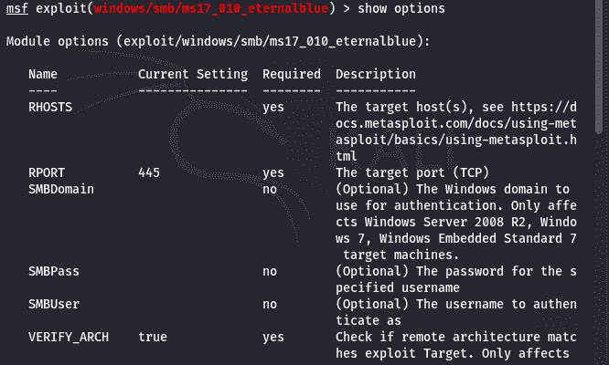Click the Module options header line
This screenshot has height=365, width=609.
coord(218,41)
